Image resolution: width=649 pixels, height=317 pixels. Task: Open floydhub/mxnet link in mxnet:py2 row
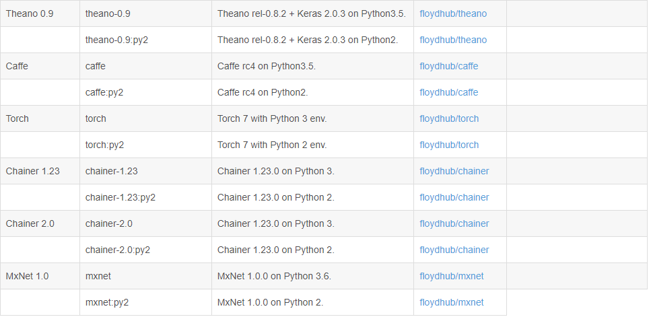click(451, 302)
